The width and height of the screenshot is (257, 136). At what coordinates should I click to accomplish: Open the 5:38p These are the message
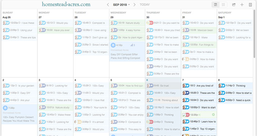[x=163, y=73]
